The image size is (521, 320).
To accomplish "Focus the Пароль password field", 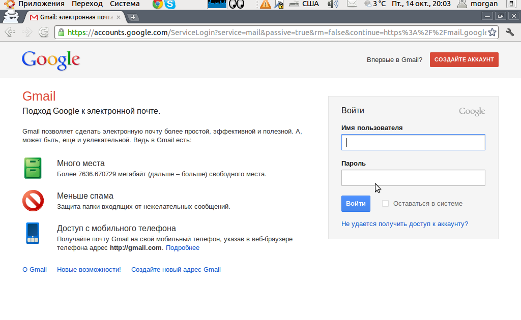I will tap(413, 178).
